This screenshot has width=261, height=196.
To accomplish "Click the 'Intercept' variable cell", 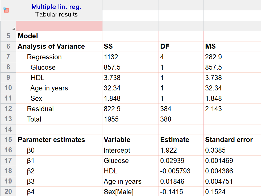I will coord(117,150).
